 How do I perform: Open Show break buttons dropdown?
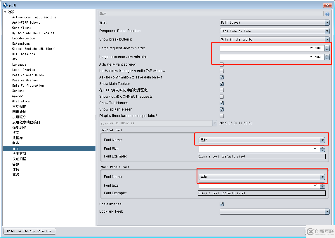(x=275, y=39)
